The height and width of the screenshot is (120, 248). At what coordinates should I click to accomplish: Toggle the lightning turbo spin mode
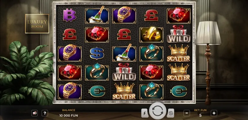145,113
